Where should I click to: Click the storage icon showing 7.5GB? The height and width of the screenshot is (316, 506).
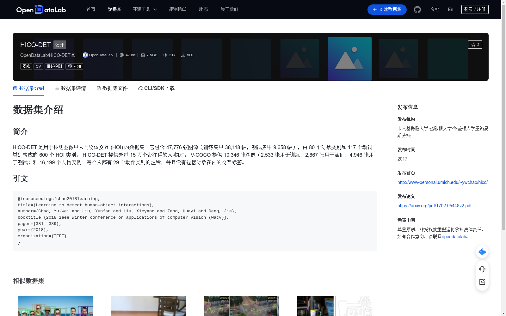click(143, 55)
